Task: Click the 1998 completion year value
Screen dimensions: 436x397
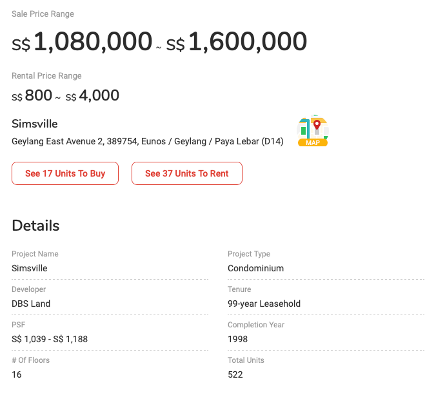Action: (238, 339)
